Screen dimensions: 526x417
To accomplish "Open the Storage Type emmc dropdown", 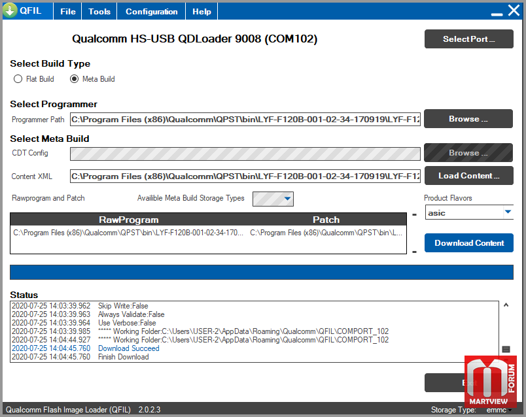I will [499, 410].
